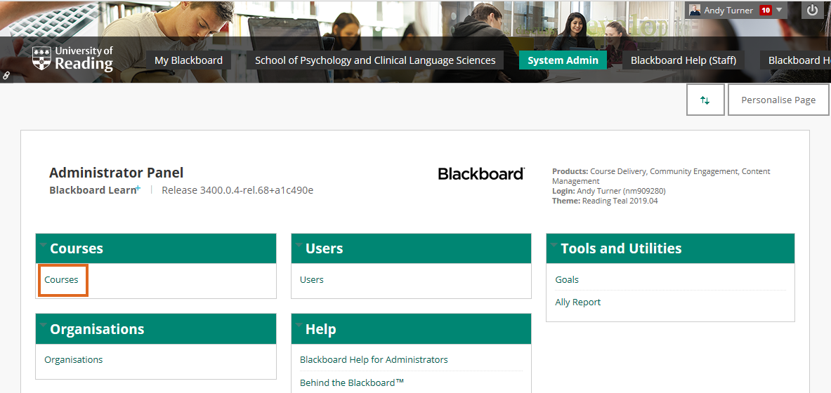This screenshot has width=831, height=393.
Task: Open the Ally Report link
Action: click(578, 302)
